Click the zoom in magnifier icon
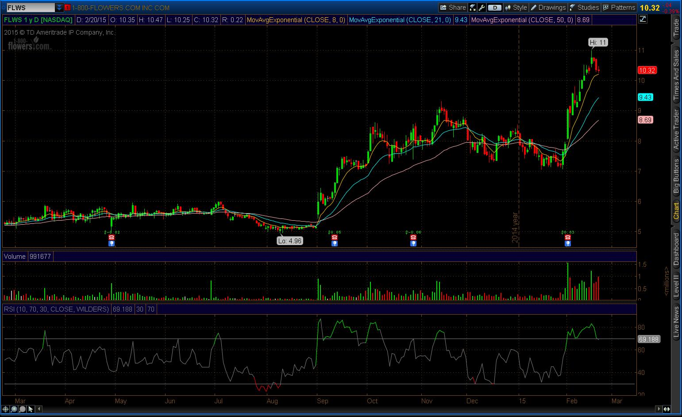The height and width of the screenshot is (417, 682). [x=14, y=409]
